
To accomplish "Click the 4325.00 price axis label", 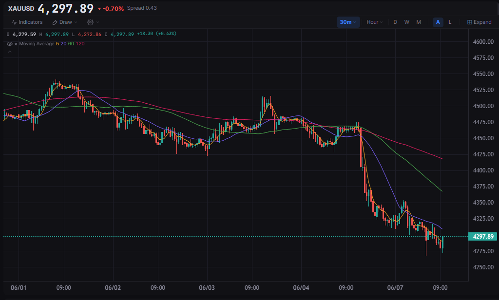I will click(x=483, y=219).
